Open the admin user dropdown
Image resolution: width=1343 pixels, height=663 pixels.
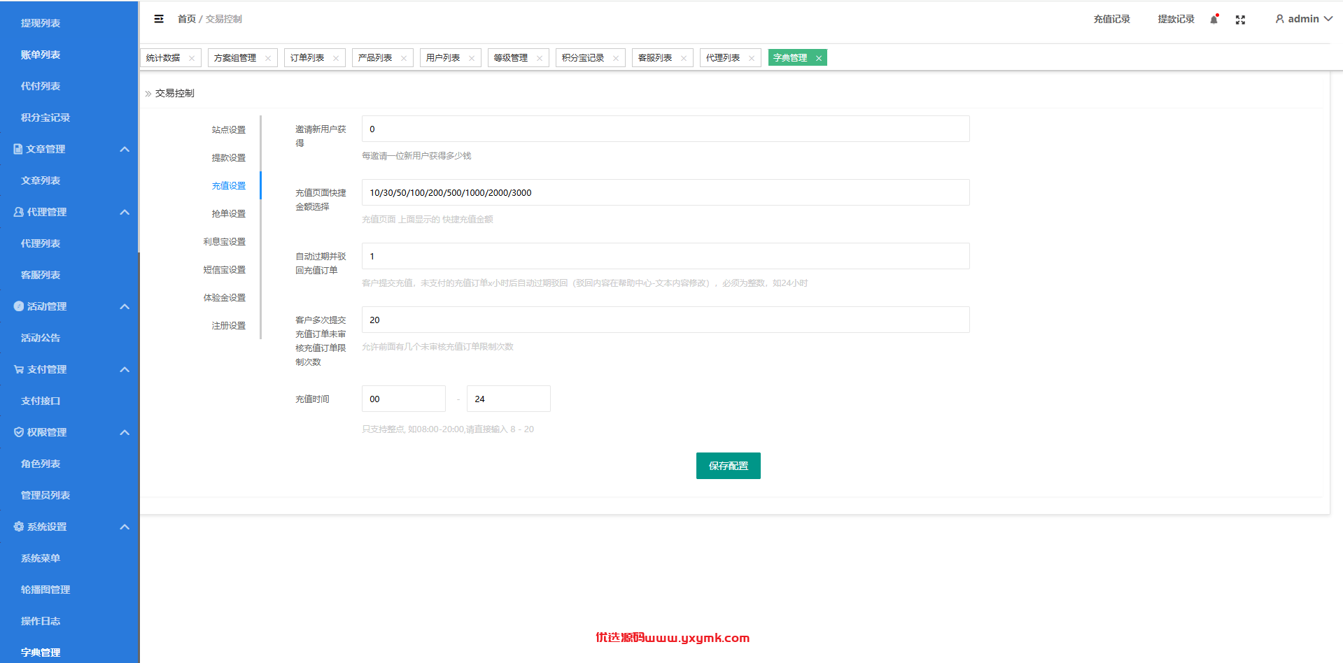coord(1304,19)
